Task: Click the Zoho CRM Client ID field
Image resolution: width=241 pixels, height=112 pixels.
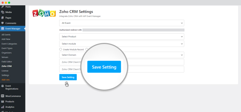Action: (x=122, y=62)
